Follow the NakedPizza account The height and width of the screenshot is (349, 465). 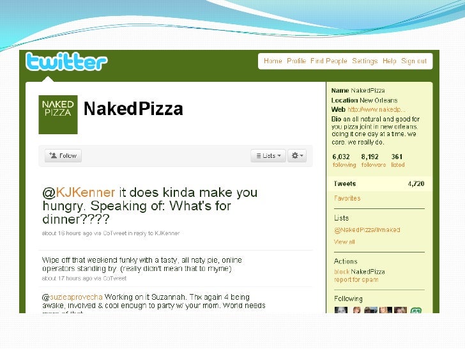pos(63,155)
